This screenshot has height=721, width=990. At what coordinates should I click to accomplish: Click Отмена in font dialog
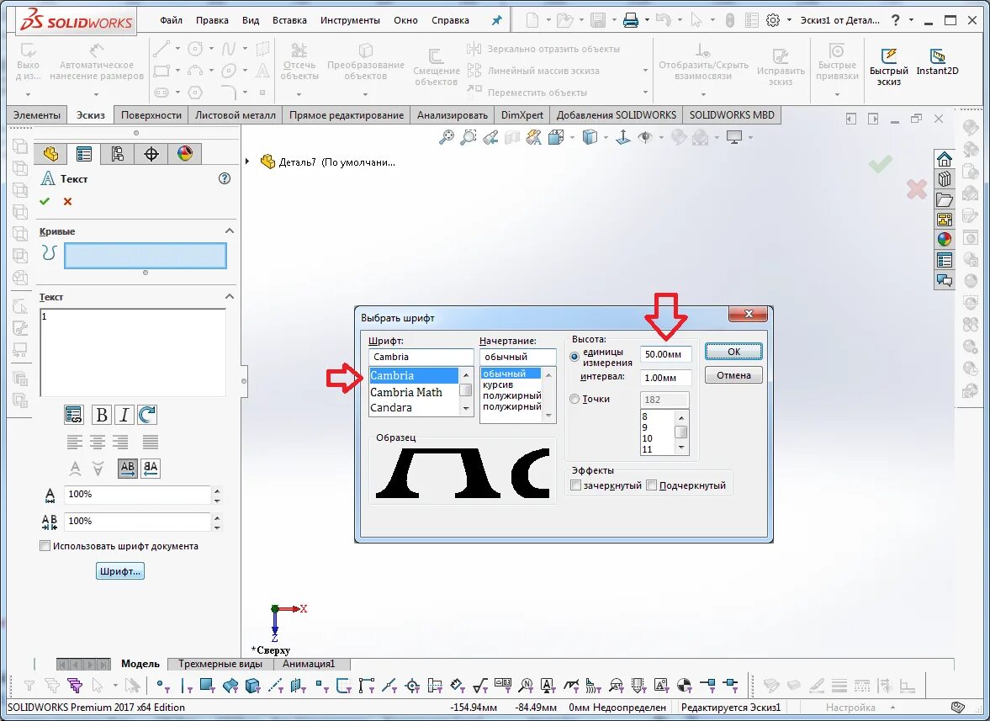point(733,375)
